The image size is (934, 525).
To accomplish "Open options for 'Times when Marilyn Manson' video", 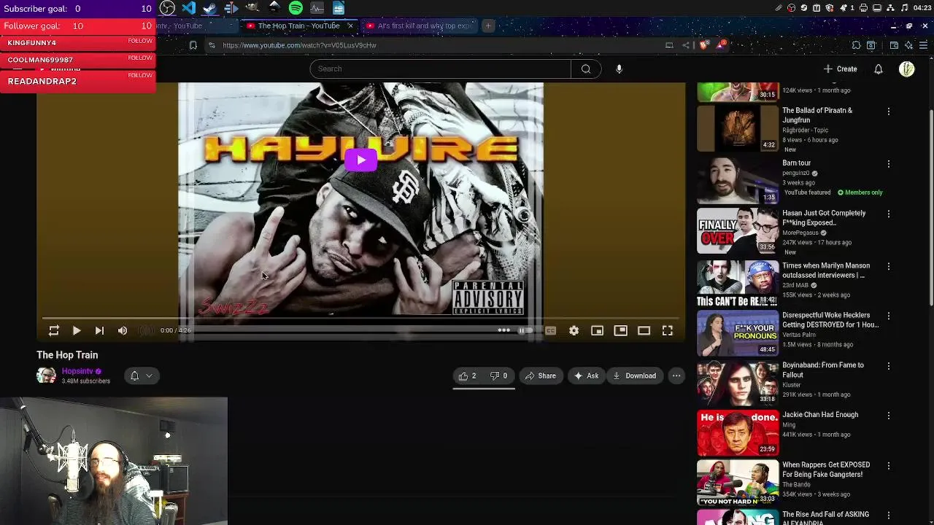I will (889, 267).
